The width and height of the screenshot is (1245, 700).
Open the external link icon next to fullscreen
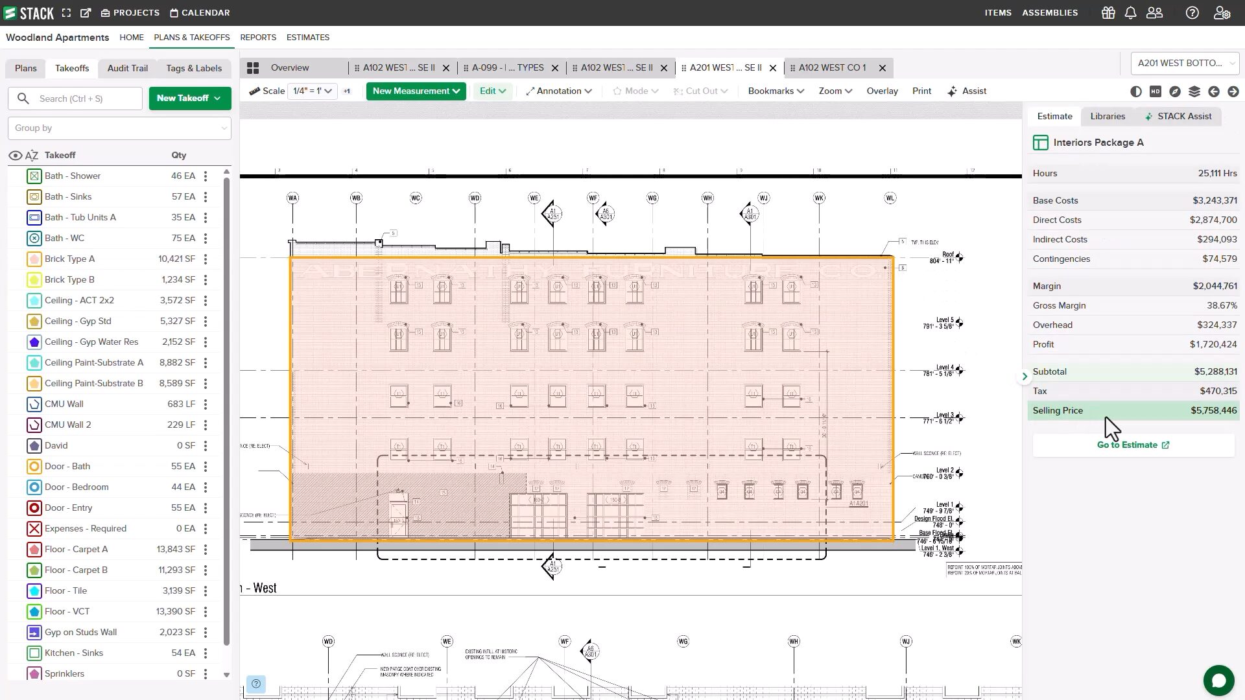click(86, 13)
